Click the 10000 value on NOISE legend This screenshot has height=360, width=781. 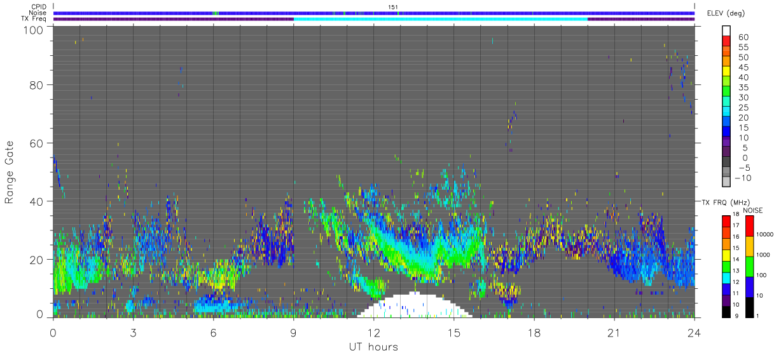coord(765,234)
